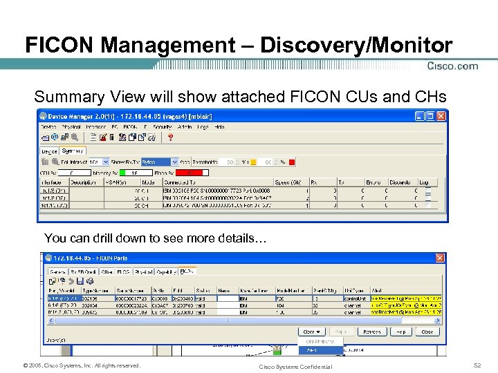498x373 pixels.
Task: Click the red critical threshold color swatch
Action: pos(292,162)
